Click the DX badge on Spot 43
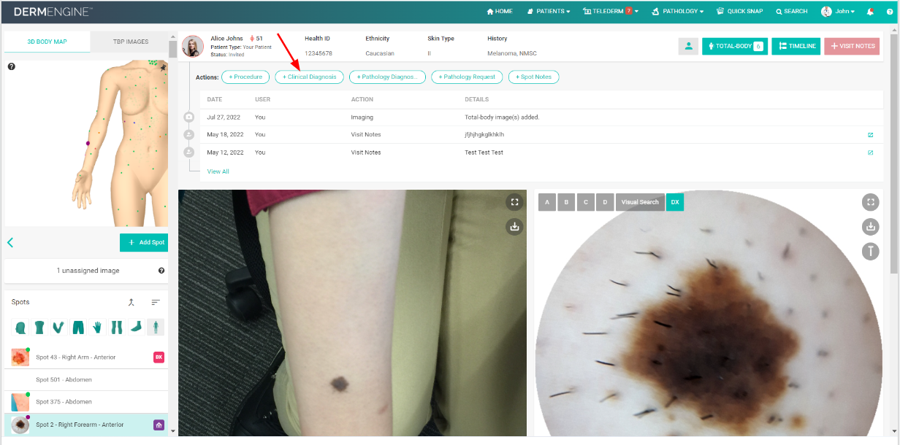 pos(159,357)
